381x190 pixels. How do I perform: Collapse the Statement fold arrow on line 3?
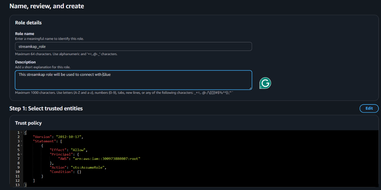coord(22,141)
